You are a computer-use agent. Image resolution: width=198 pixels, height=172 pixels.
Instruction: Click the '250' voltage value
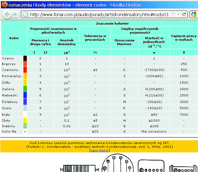pos(184,64)
